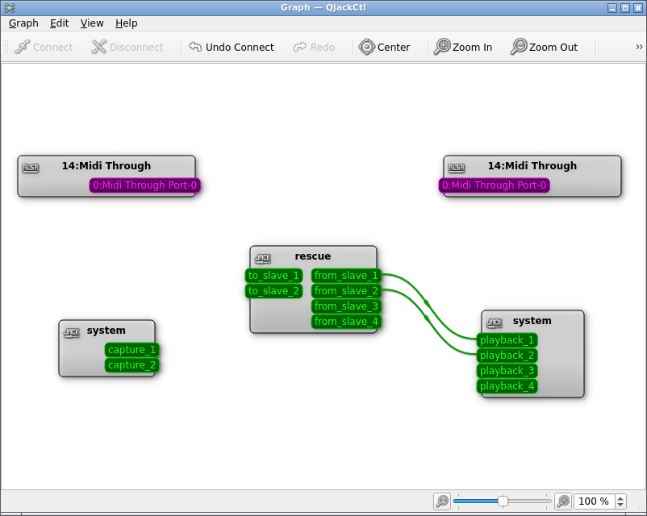Expand the toolbar overflow chevron
Viewport: 647px width, 516px height.
coord(639,47)
